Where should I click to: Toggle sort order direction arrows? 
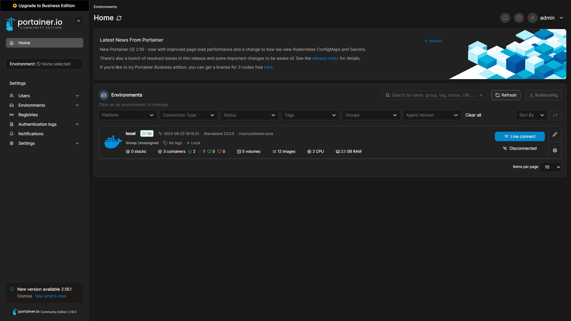(x=555, y=115)
